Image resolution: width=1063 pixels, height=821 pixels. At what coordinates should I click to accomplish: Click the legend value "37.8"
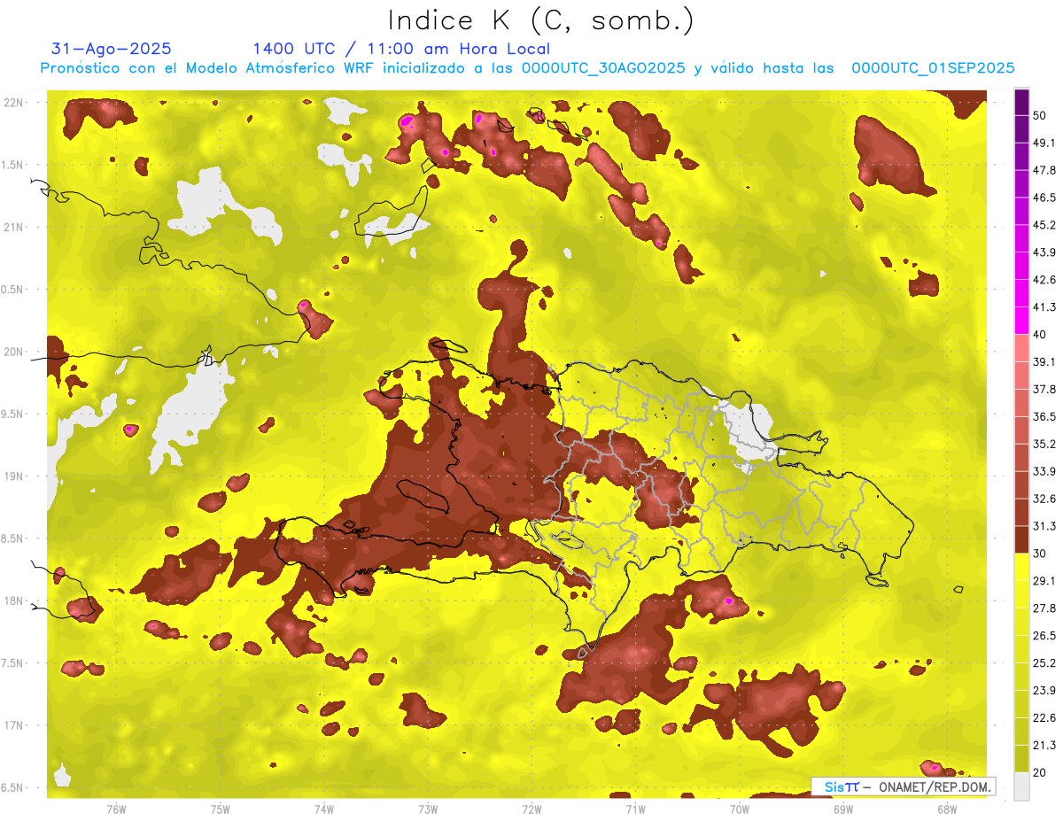[1044, 389]
